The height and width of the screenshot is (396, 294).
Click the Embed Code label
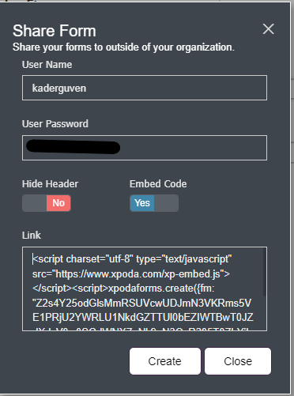coord(158,184)
